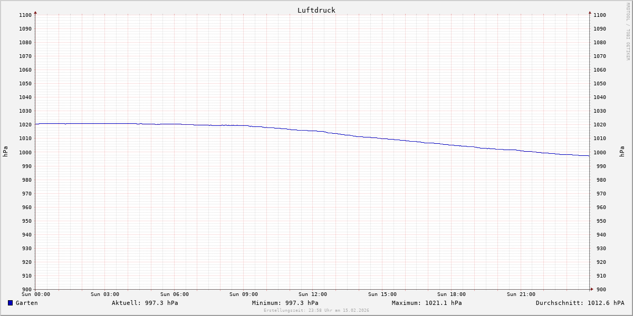Click the Luftdruck chart title
The height and width of the screenshot is (316, 633).
(316, 10)
